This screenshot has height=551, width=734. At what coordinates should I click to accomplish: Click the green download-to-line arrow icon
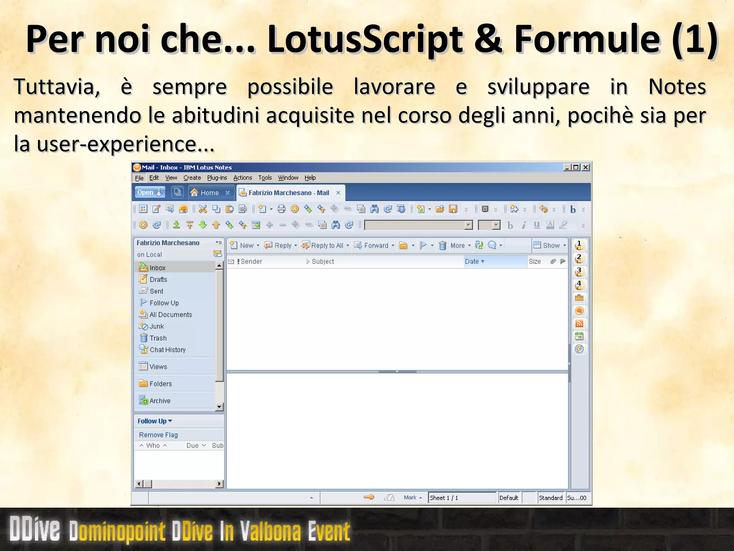coord(176,225)
